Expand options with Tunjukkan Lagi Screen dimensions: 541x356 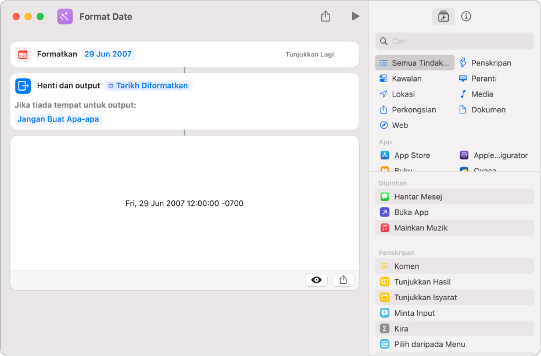coord(309,54)
